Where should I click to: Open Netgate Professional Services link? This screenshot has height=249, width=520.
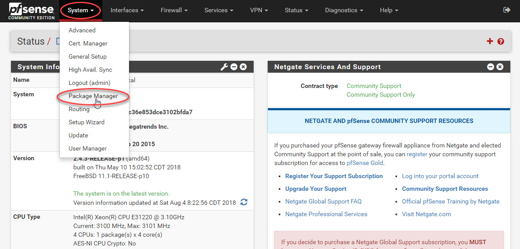[x=326, y=214]
